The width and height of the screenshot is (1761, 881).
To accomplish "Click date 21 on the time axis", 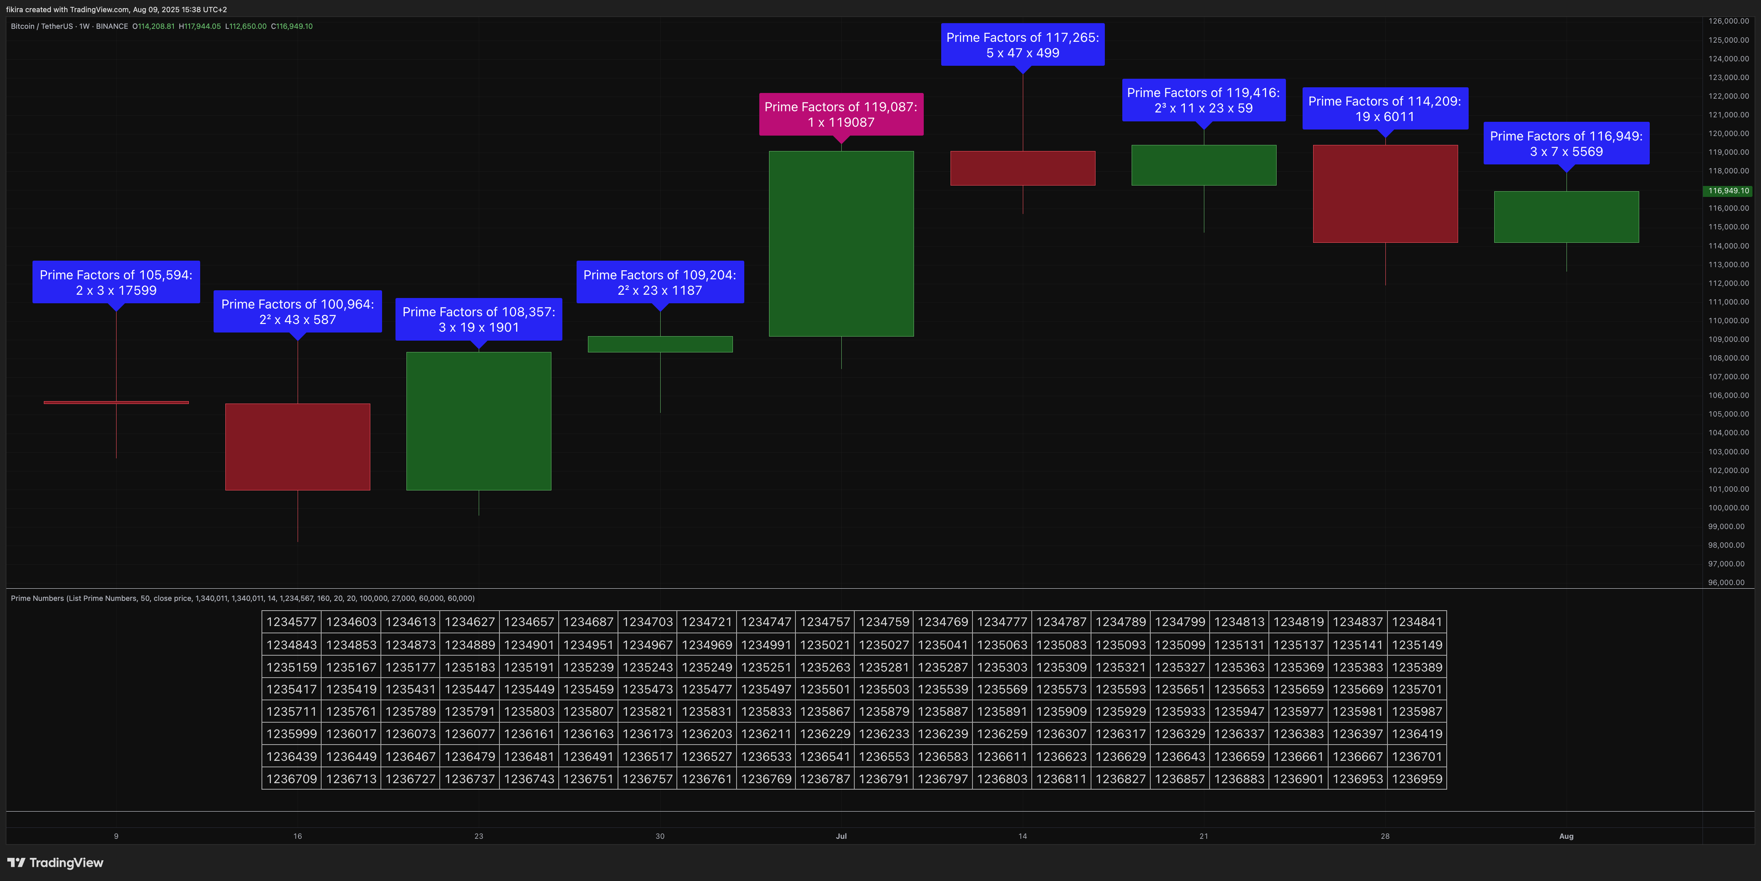I will click(1204, 836).
